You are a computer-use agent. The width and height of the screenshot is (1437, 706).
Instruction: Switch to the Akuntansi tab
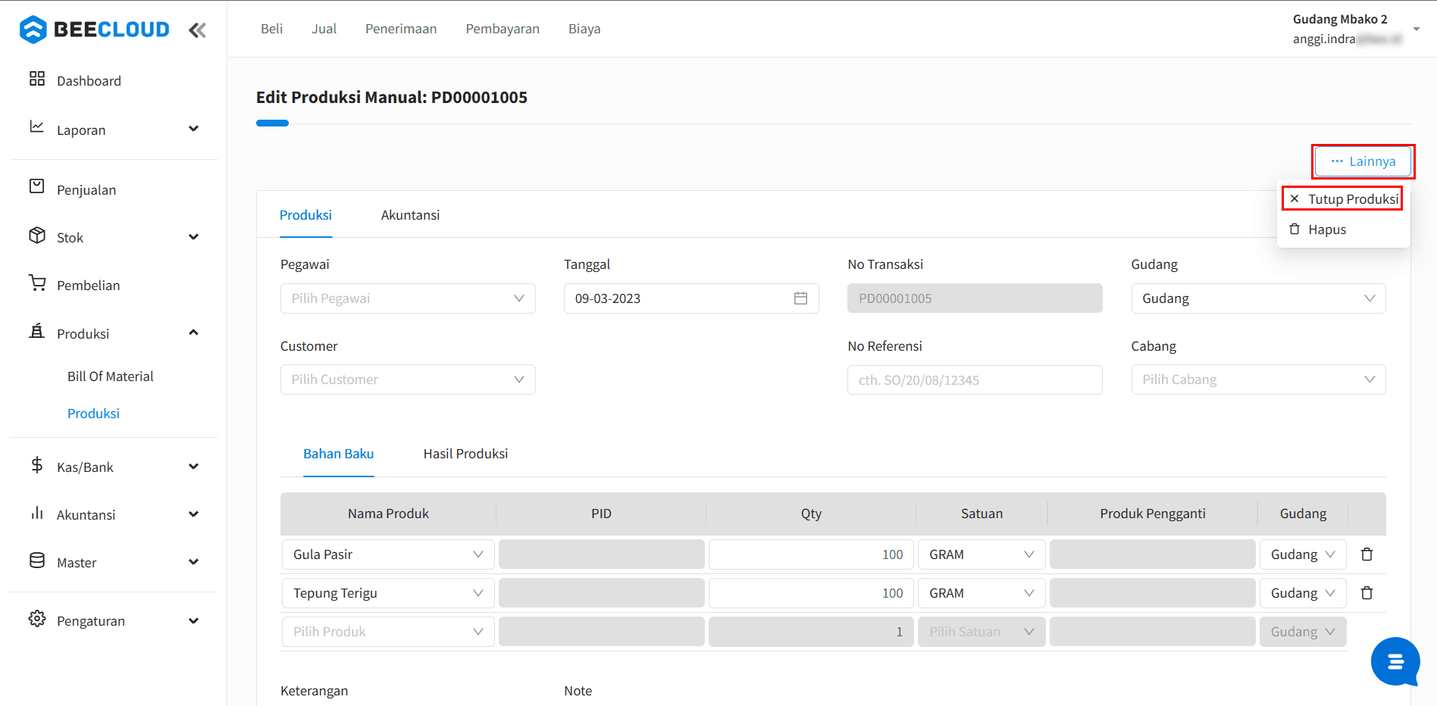coord(410,215)
